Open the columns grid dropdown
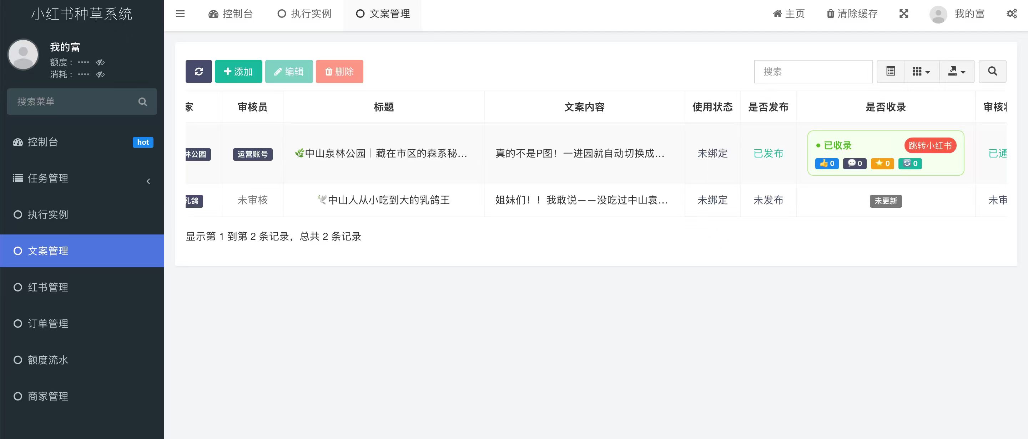Screen dimensions: 1028x439 [x=921, y=71]
